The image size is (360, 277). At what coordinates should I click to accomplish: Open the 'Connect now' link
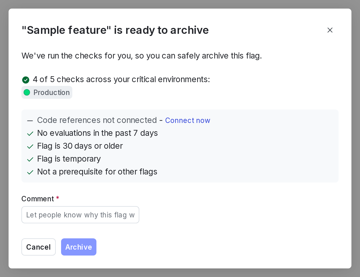(x=187, y=121)
